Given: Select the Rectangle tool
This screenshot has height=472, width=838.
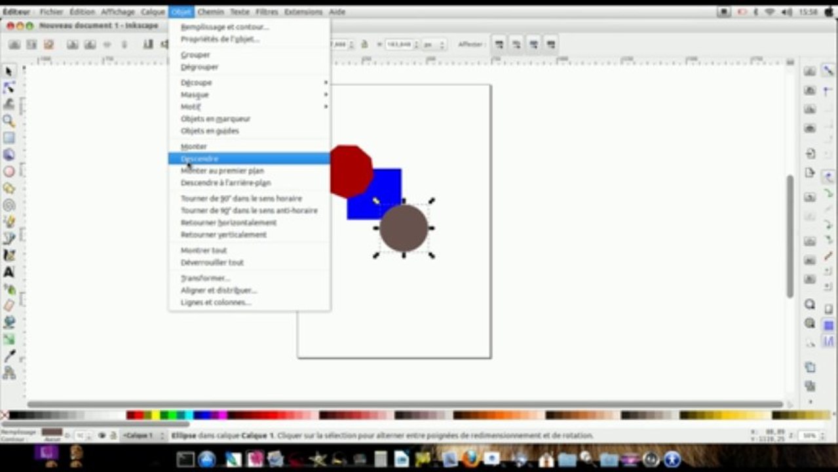Looking at the screenshot, I should point(9,138).
